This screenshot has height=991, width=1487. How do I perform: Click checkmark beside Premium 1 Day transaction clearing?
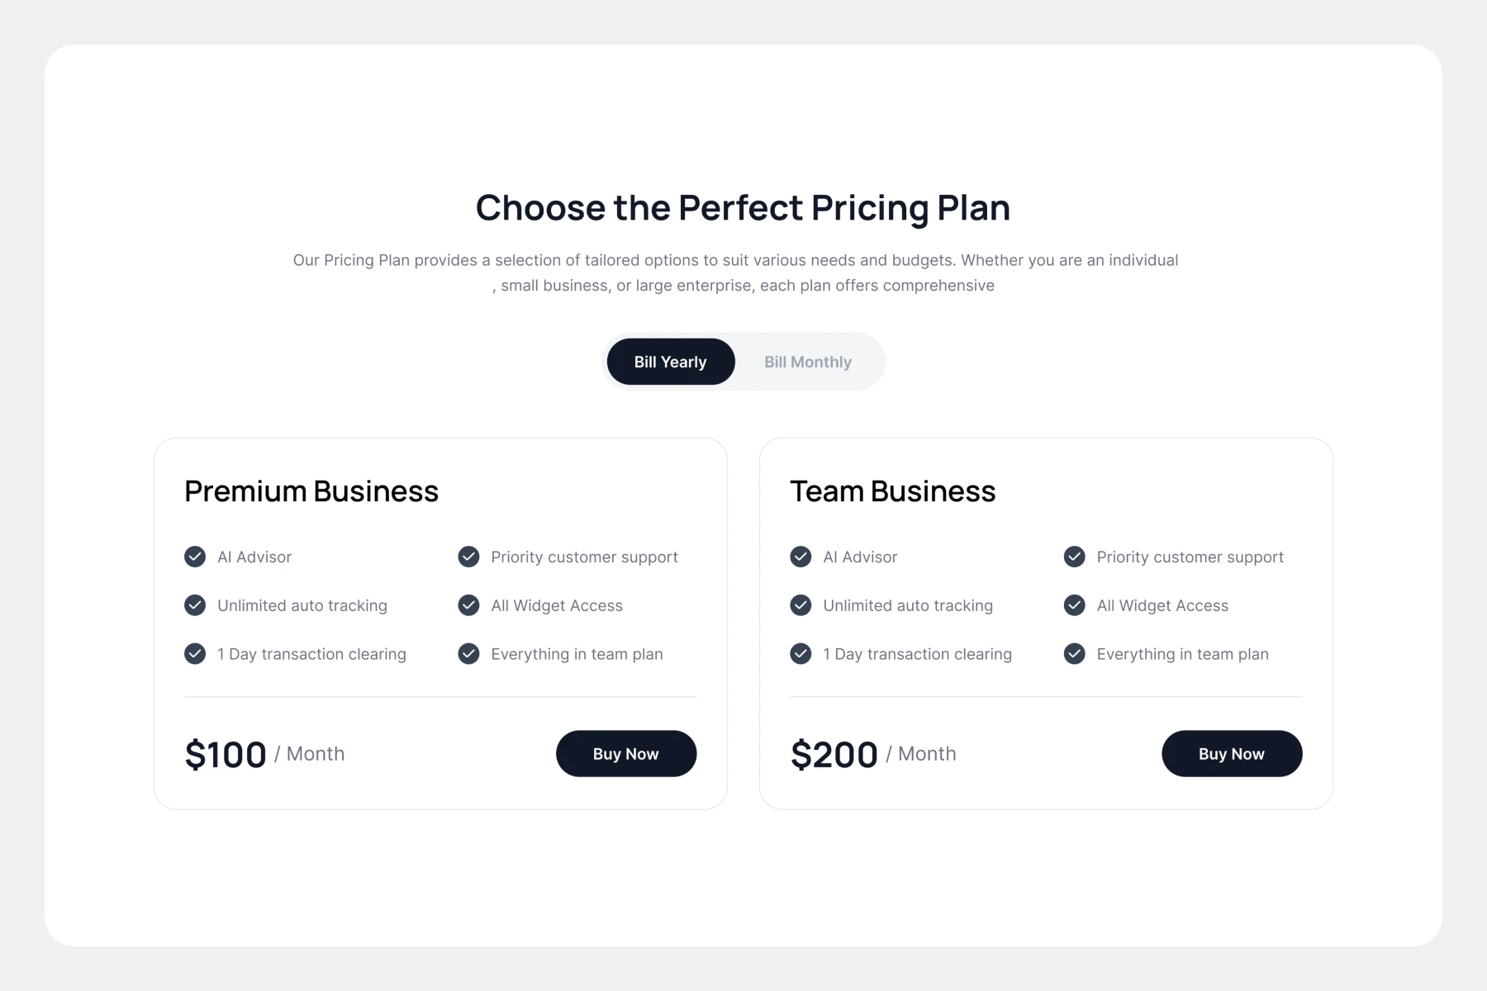pyautogui.click(x=195, y=654)
